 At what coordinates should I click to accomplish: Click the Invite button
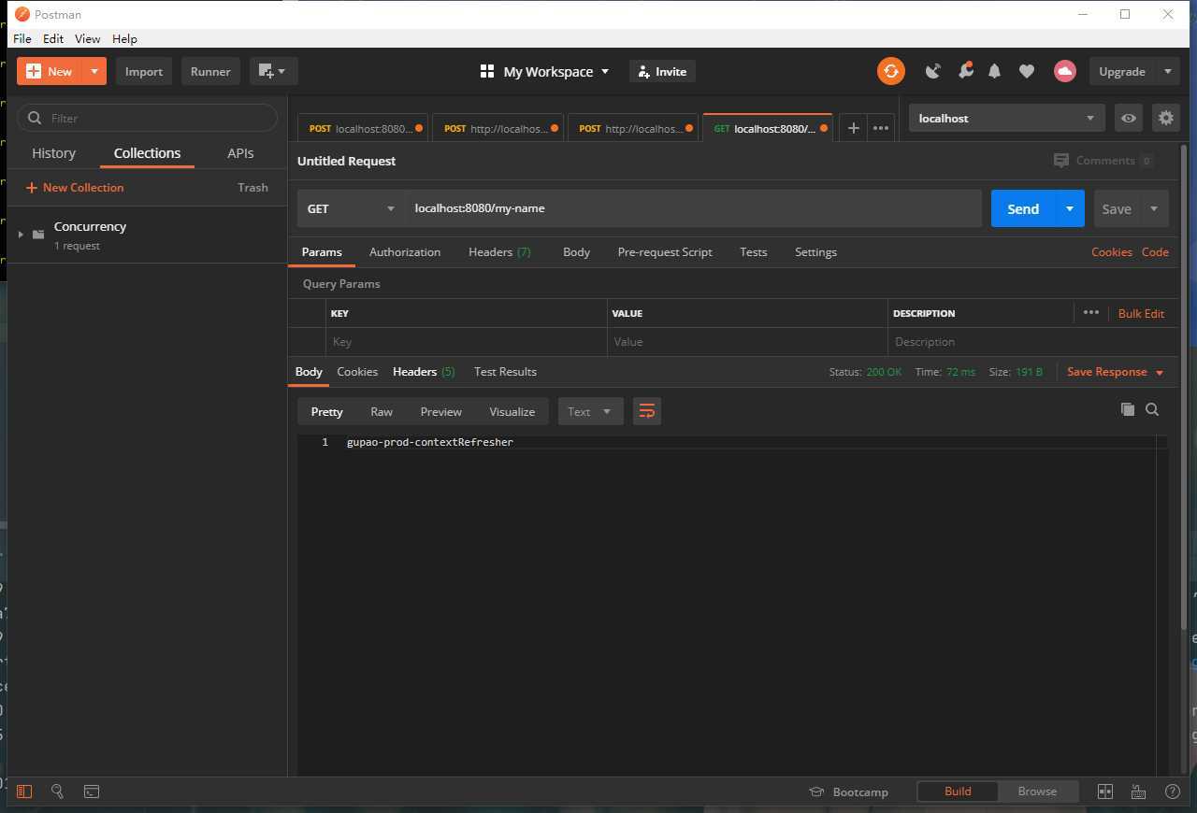(662, 71)
